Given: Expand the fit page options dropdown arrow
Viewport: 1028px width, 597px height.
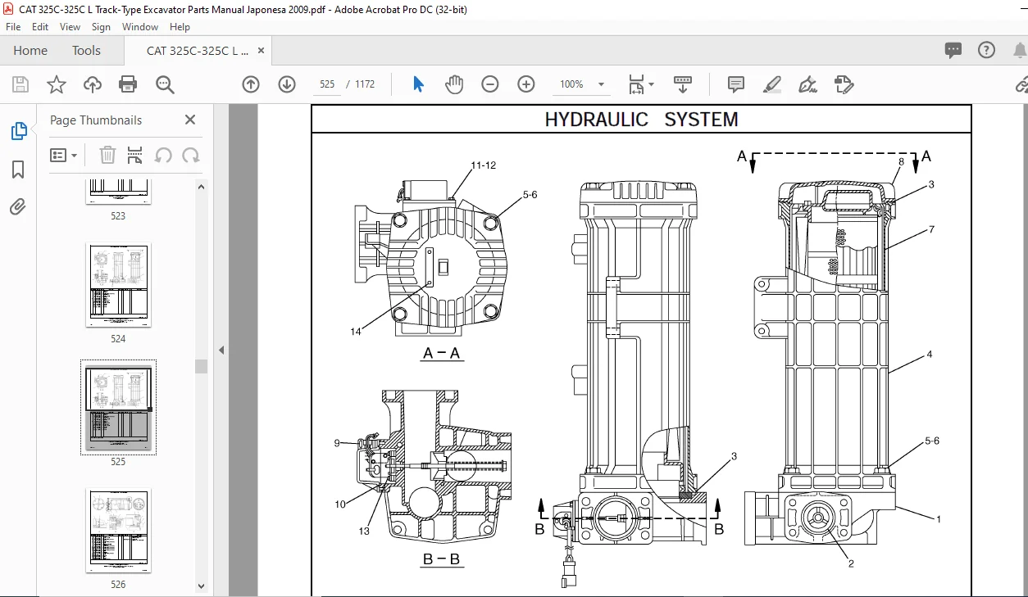Looking at the screenshot, I should pyautogui.click(x=652, y=84).
